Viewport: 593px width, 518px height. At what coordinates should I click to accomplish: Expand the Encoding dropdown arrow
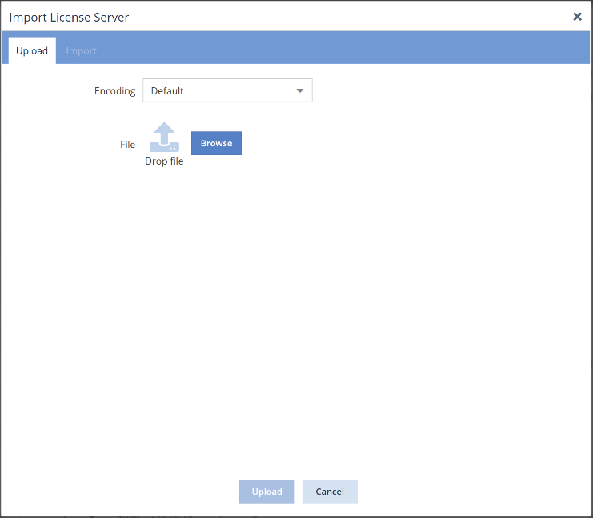[x=300, y=90]
